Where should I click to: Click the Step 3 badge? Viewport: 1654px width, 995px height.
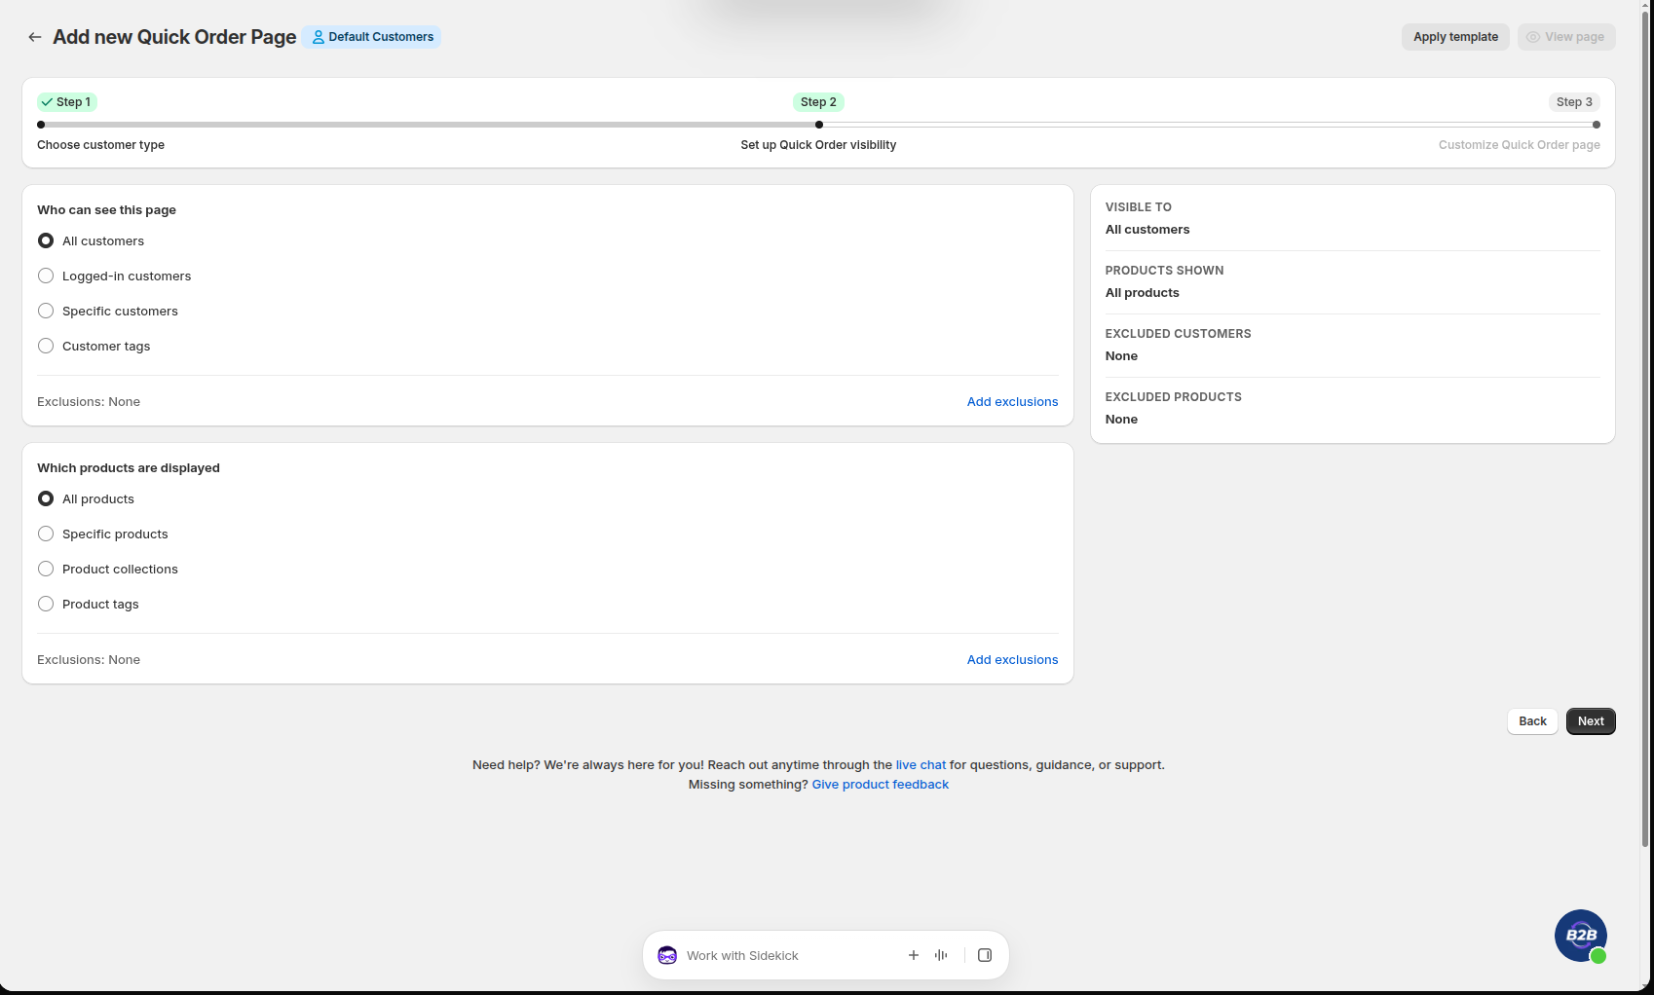click(x=1574, y=102)
